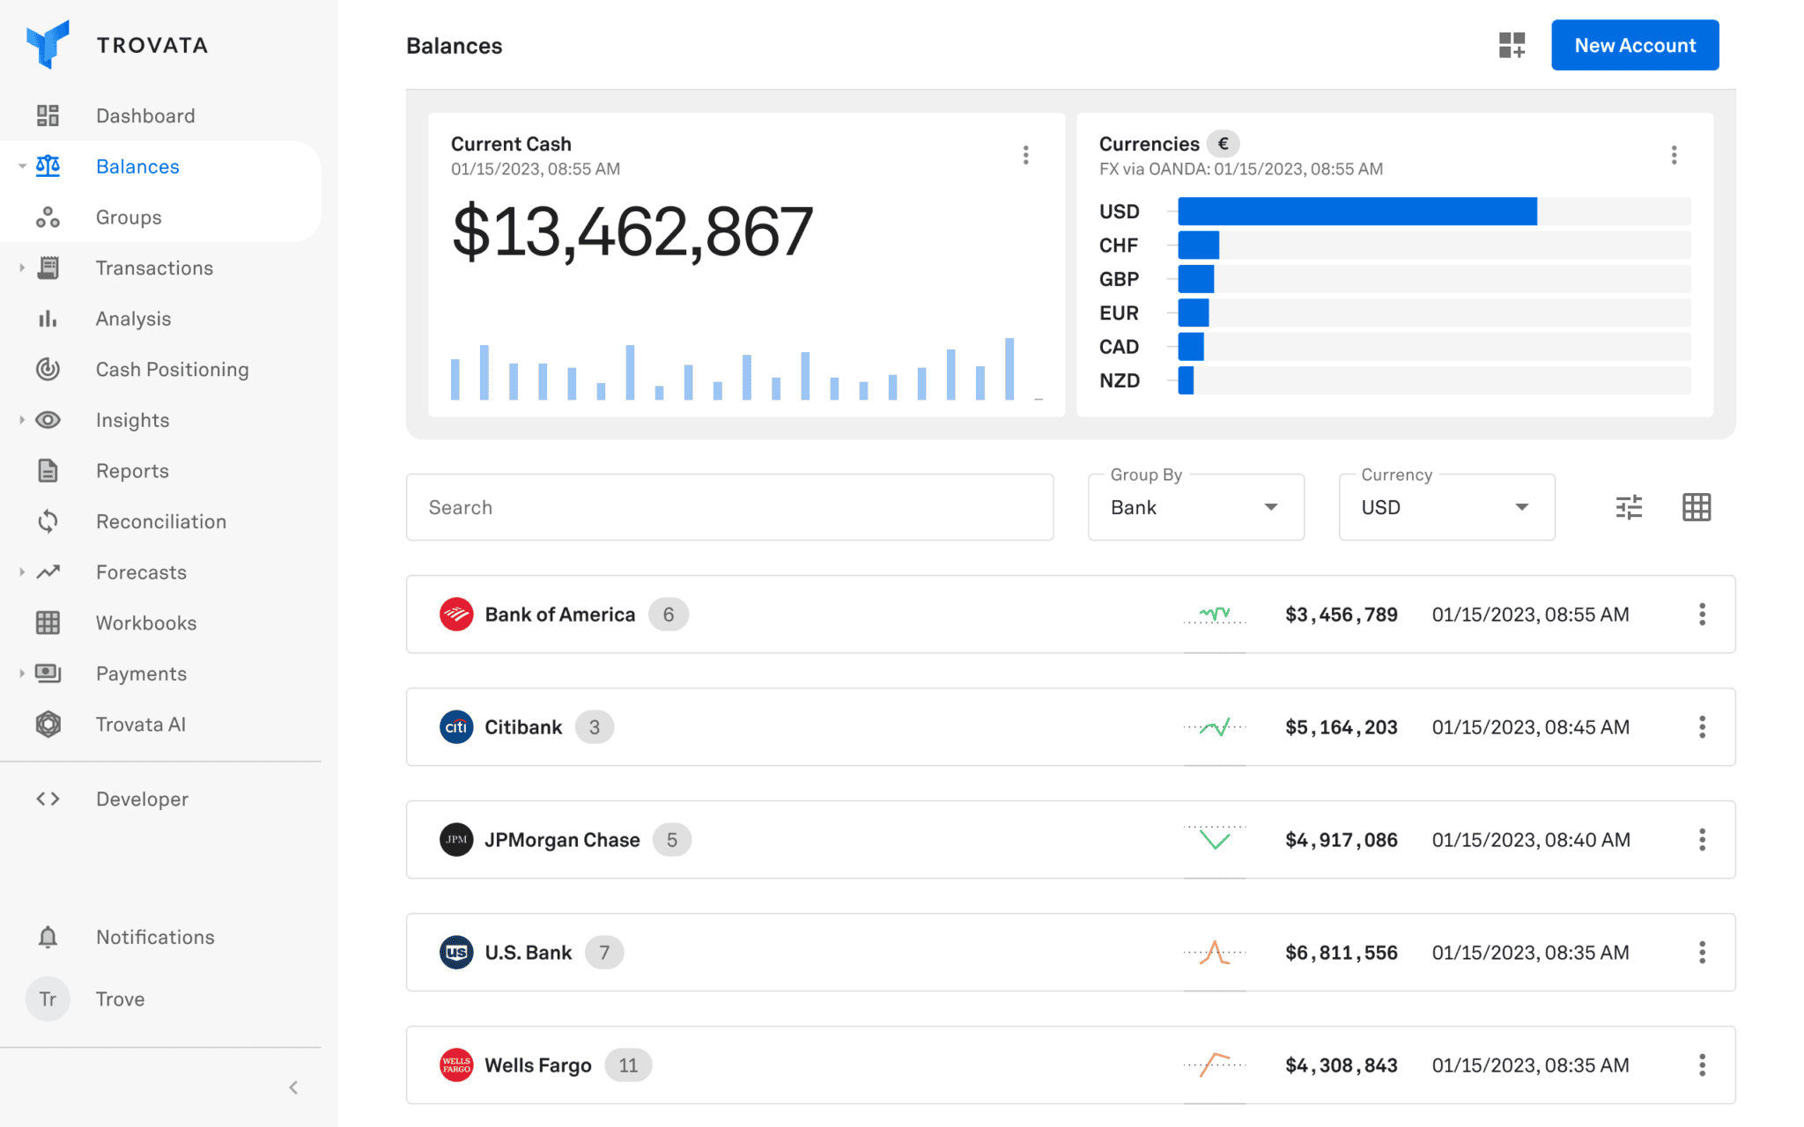Open Trovata AI from the sidebar
The width and height of the screenshot is (1804, 1127).
tap(140, 725)
